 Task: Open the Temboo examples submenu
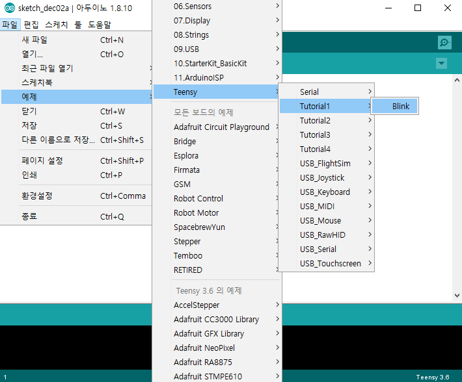[217, 255]
